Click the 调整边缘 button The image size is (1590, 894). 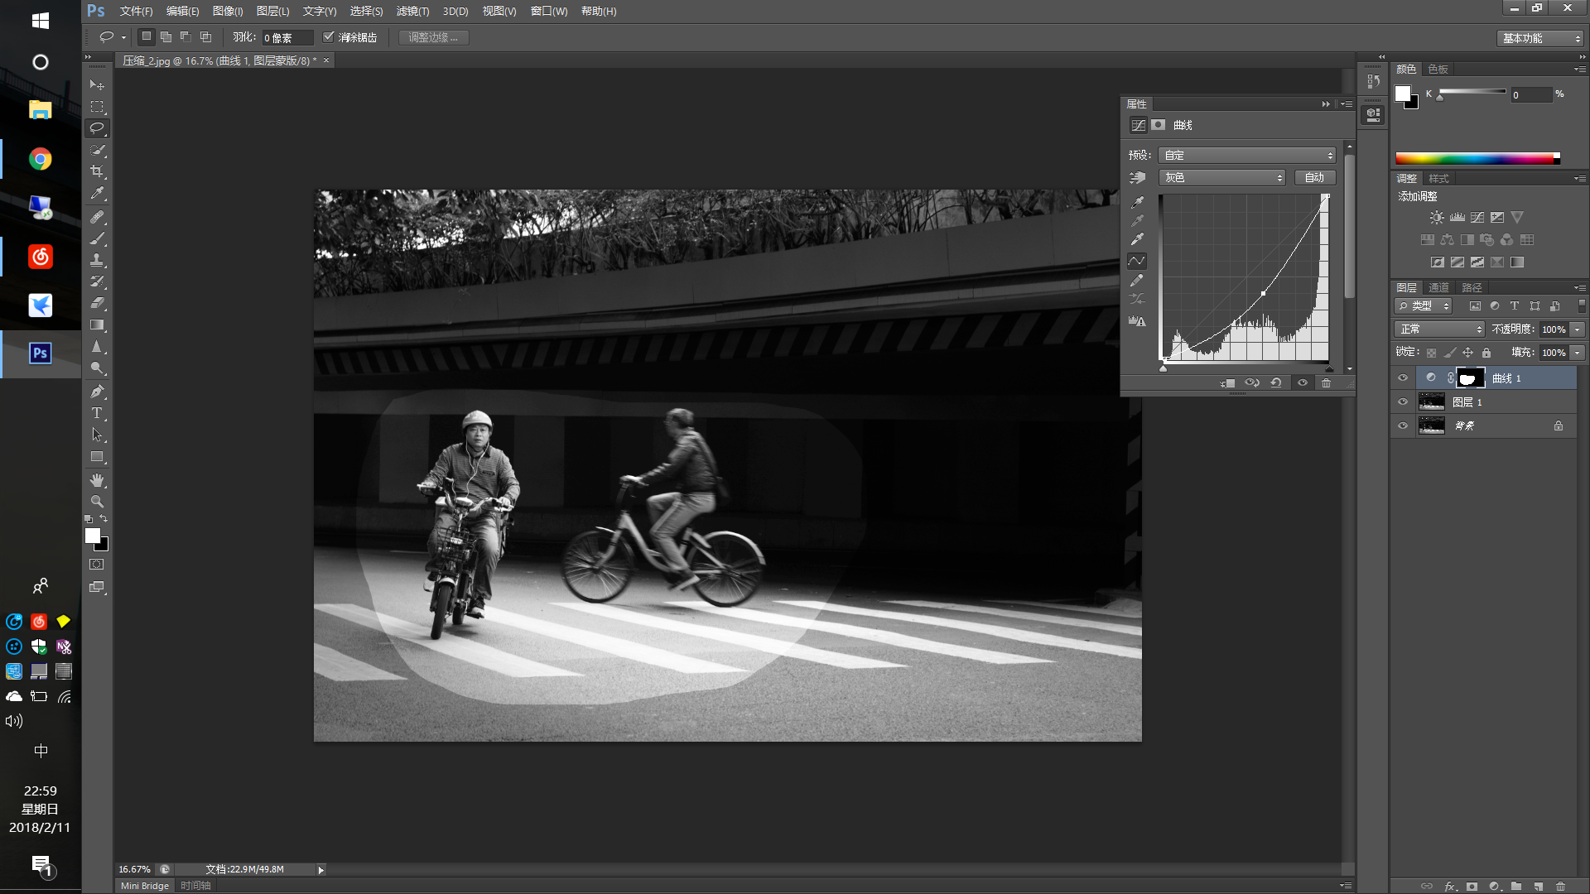pyautogui.click(x=434, y=37)
